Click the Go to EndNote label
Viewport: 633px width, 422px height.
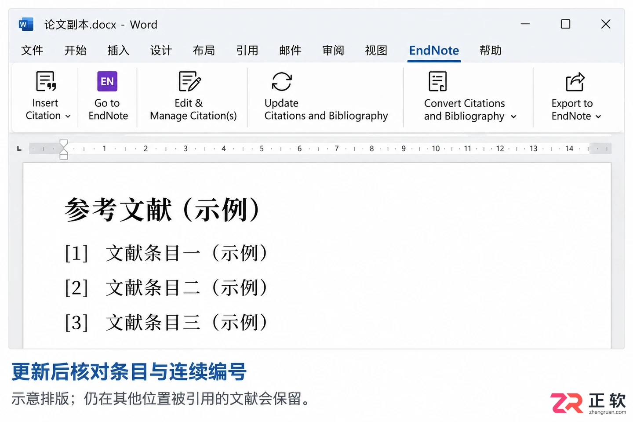point(108,109)
